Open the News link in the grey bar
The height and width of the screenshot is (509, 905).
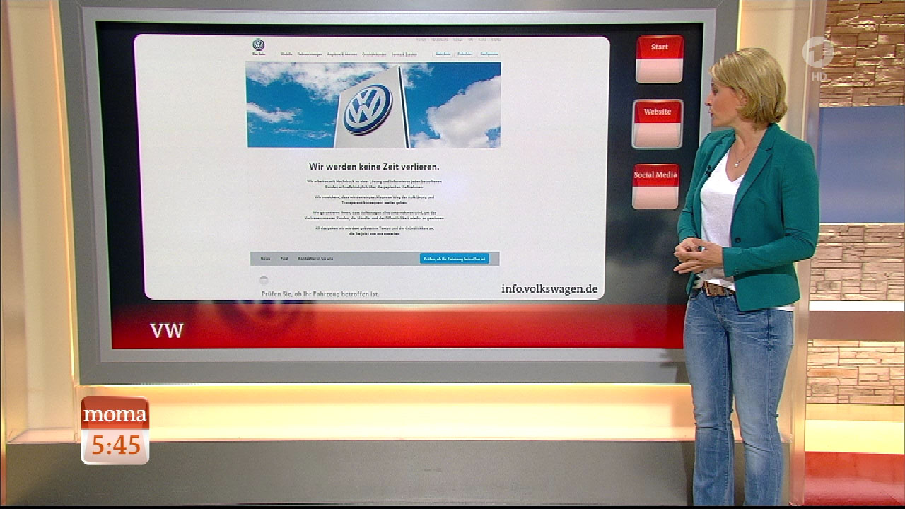265,259
